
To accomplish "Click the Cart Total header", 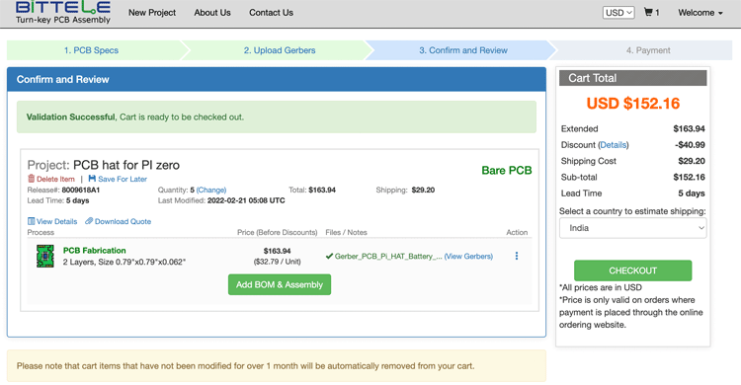I will [632, 78].
